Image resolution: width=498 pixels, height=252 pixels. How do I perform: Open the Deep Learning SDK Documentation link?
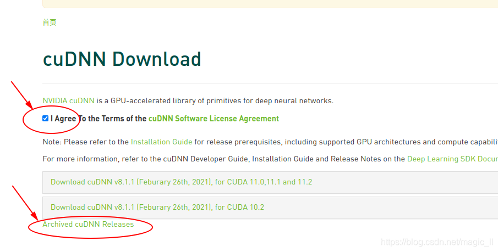(452, 159)
